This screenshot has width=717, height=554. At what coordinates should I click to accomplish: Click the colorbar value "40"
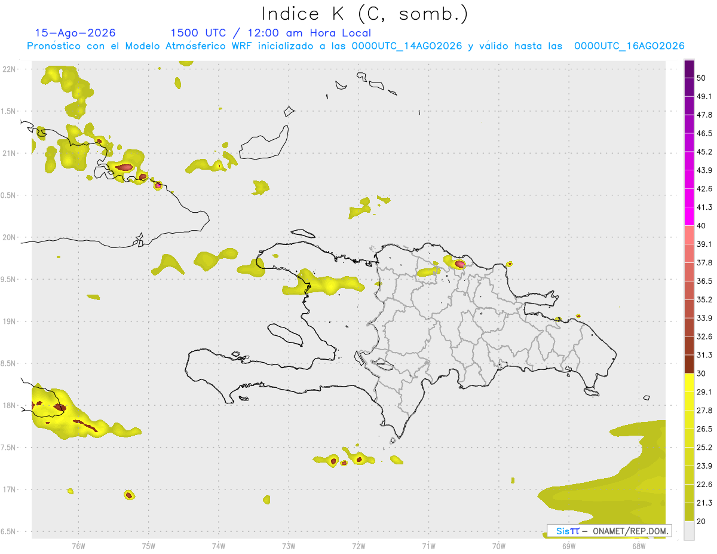[x=701, y=226]
